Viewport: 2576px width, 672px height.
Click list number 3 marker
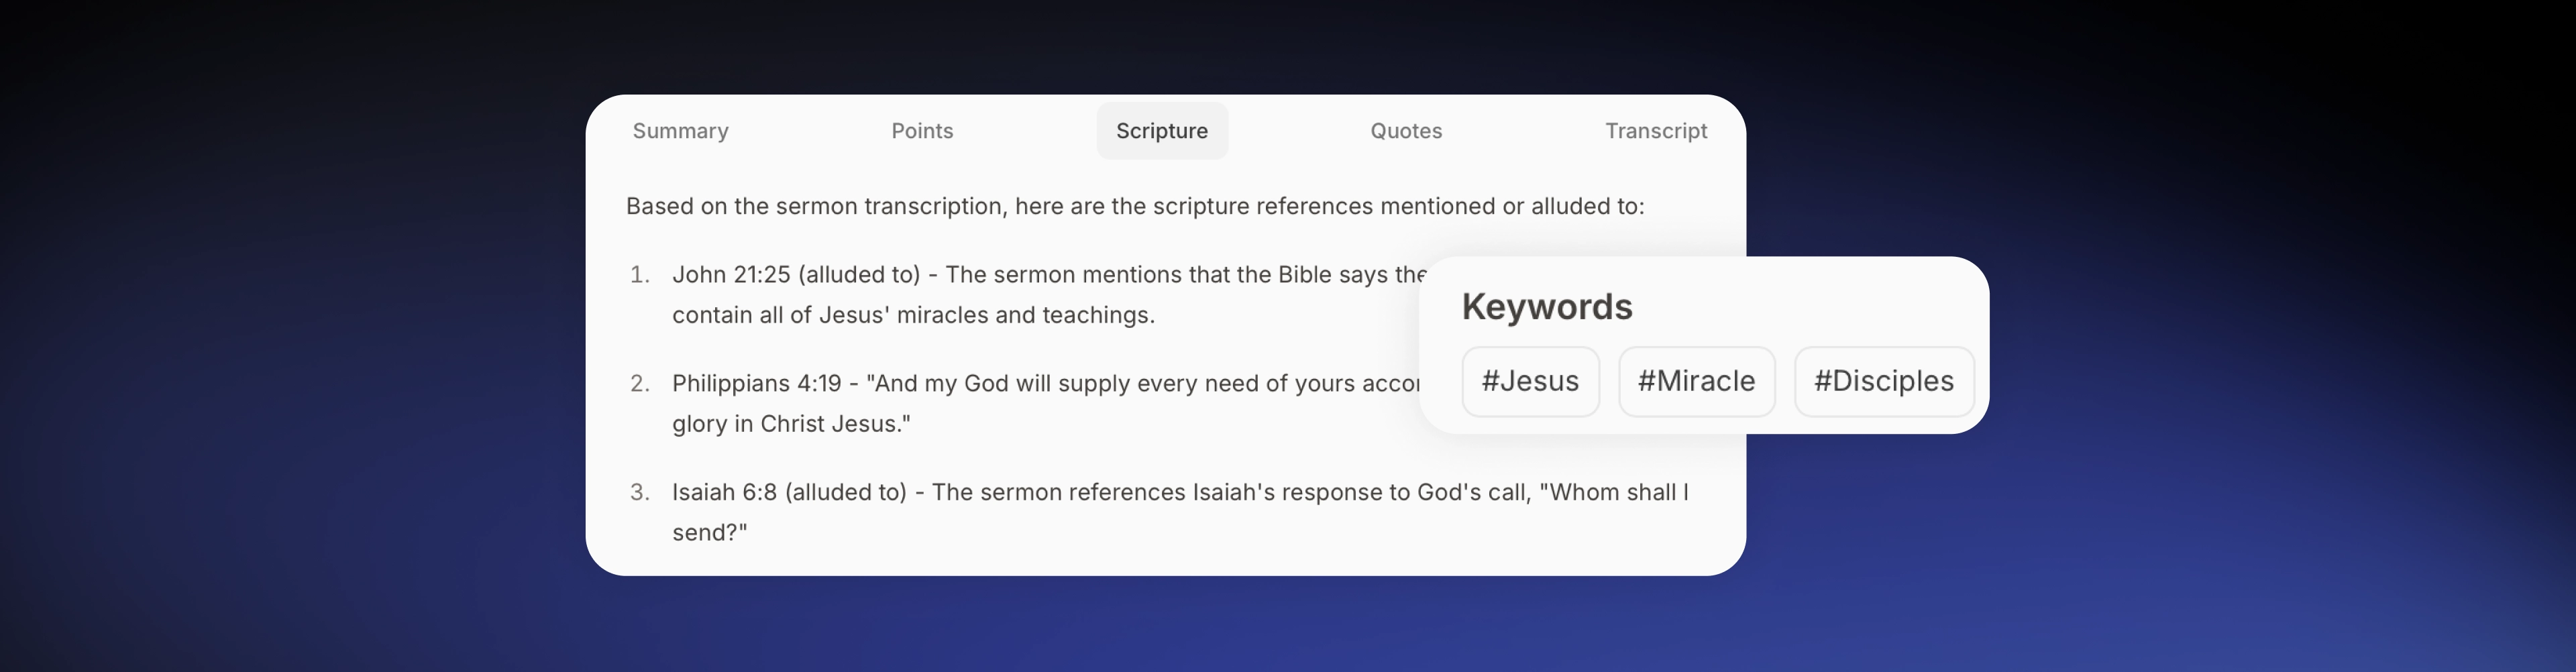click(x=640, y=492)
